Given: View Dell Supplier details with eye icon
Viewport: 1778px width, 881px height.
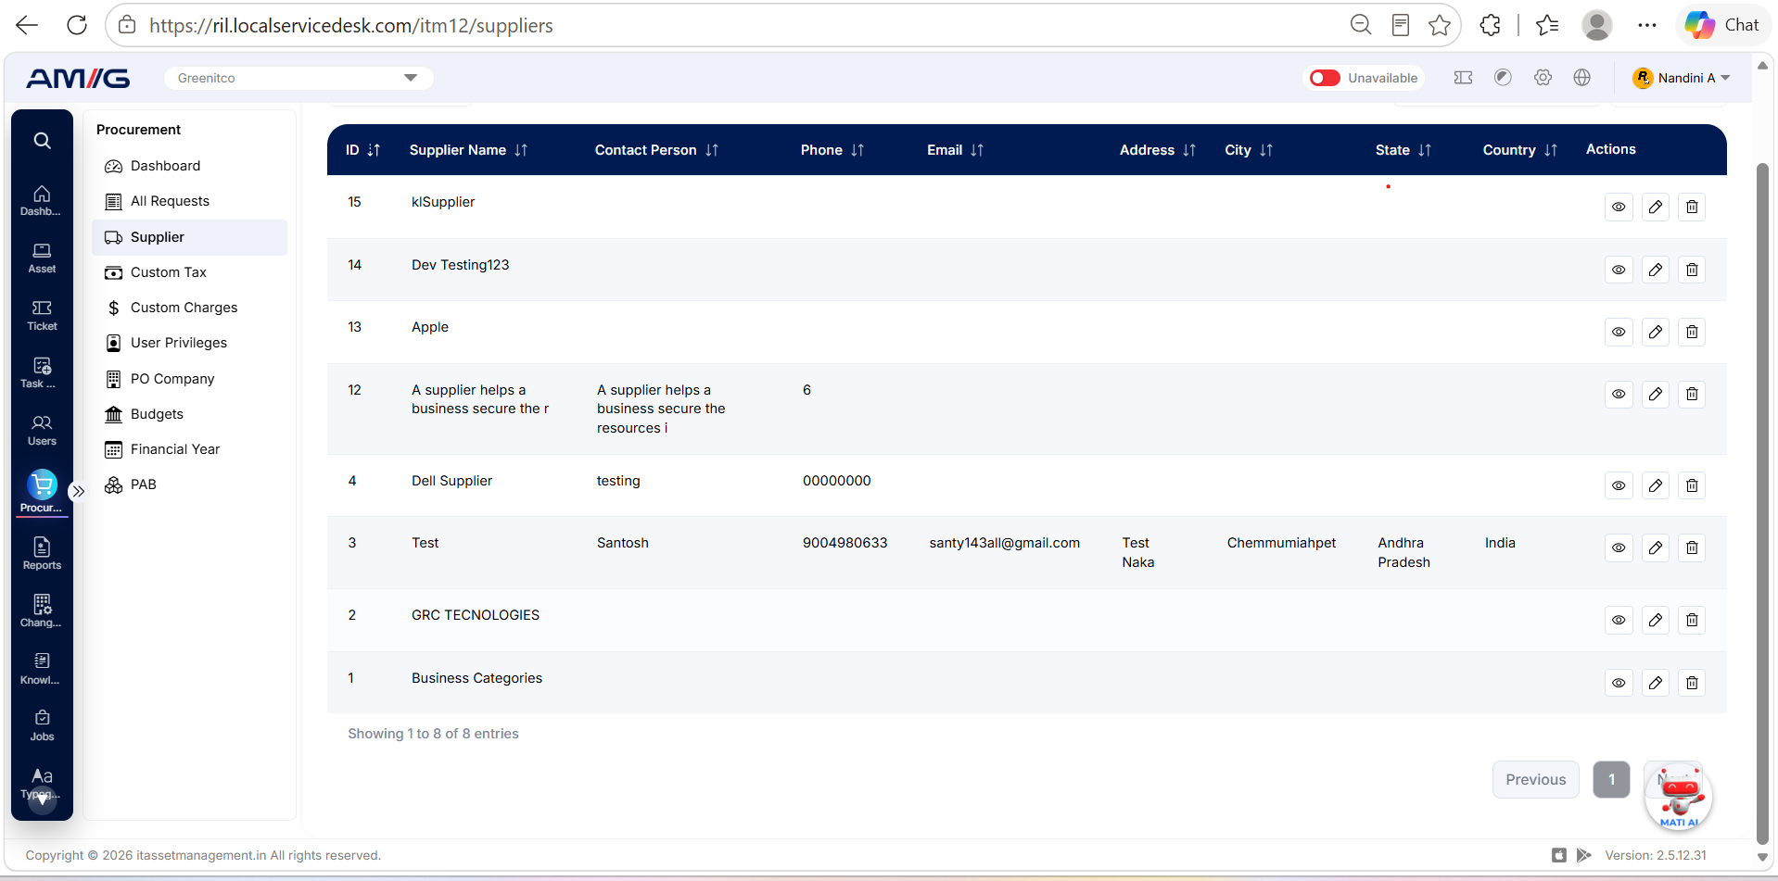Looking at the screenshot, I should point(1619,485).
